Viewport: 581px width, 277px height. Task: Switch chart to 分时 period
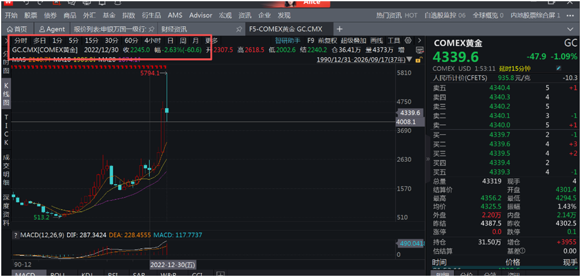pos(21,41)
